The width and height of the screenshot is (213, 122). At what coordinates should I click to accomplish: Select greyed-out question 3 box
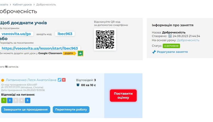(16, 100)
